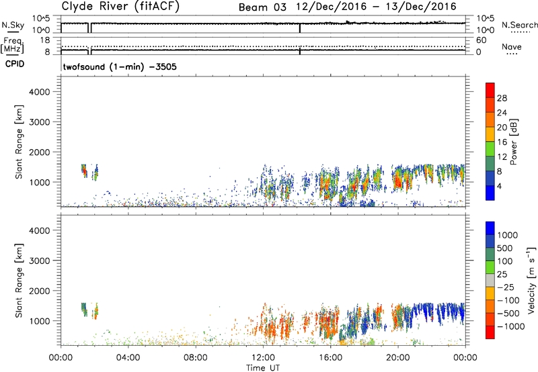Image resolution: width=538 pixels, height=372 pixels.
Task: Click the '08:00' time axis tick label
Action: (x=196, y=358)
